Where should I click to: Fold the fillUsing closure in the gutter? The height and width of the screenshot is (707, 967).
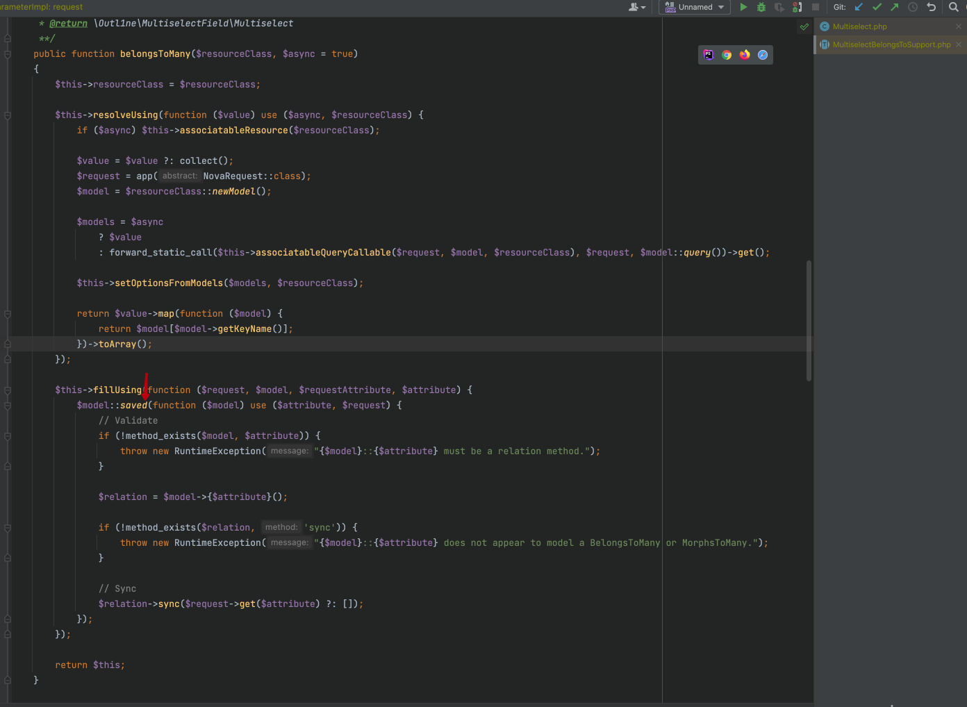point(8,390)
